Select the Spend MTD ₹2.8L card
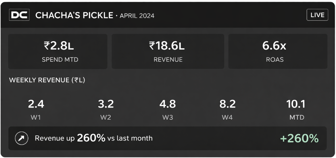 [x=58, y=51]
